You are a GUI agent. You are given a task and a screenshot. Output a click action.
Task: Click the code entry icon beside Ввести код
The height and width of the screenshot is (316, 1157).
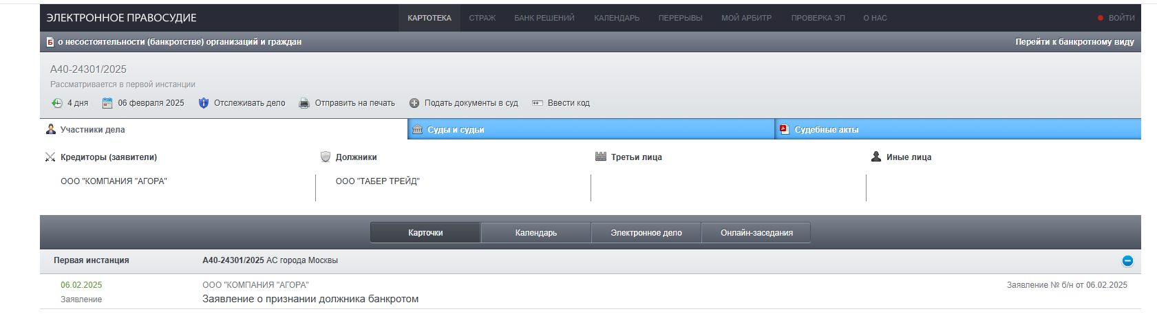(x=538, y=103)
